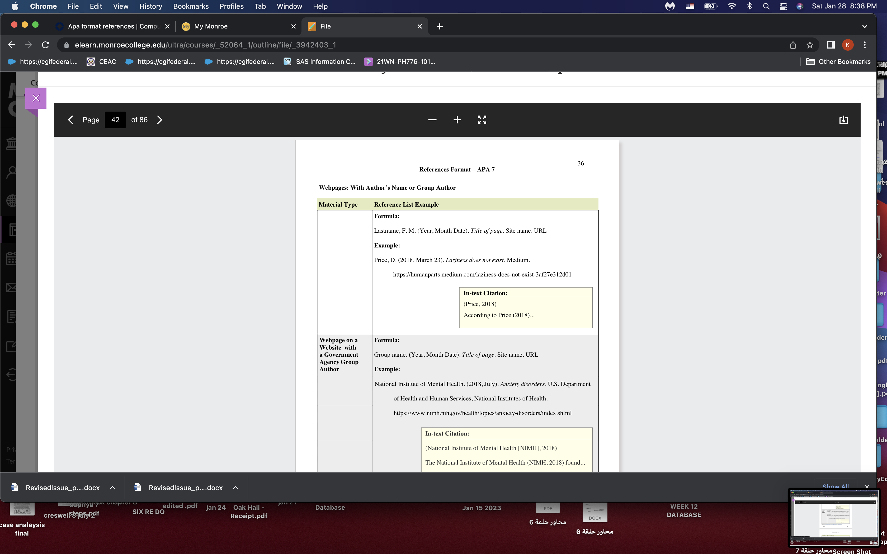Open Chrome three-dot menu
887x554 pixels.
pyautogui.click(x=865, y=45)
